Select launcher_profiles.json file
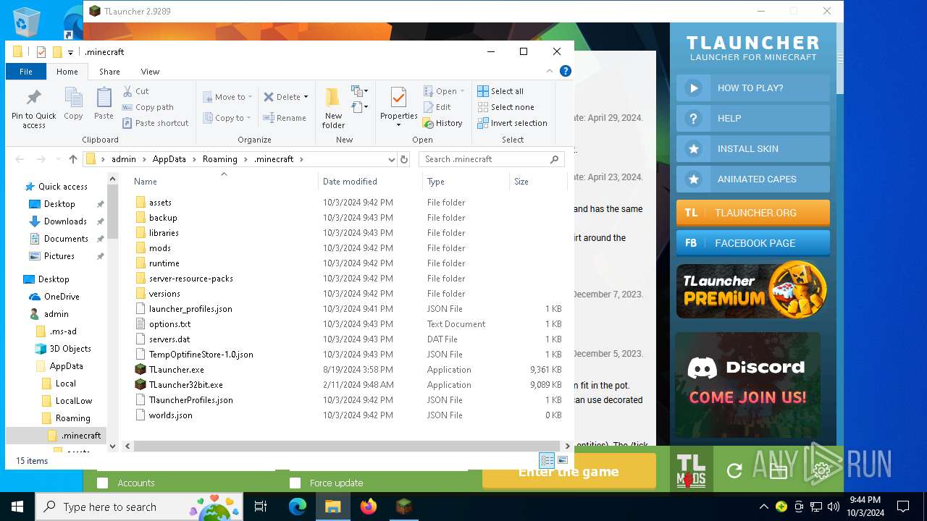The image size is (927, 521). 190,309
